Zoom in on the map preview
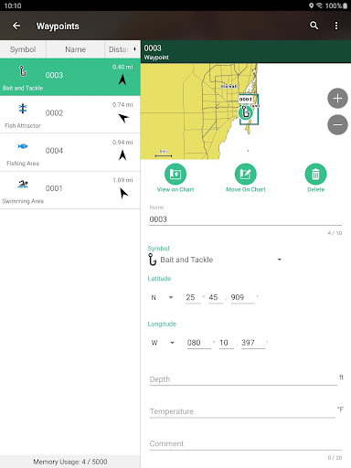Image resolution: width=351 pixels, height=468 pixels. (x=337, y=99)
